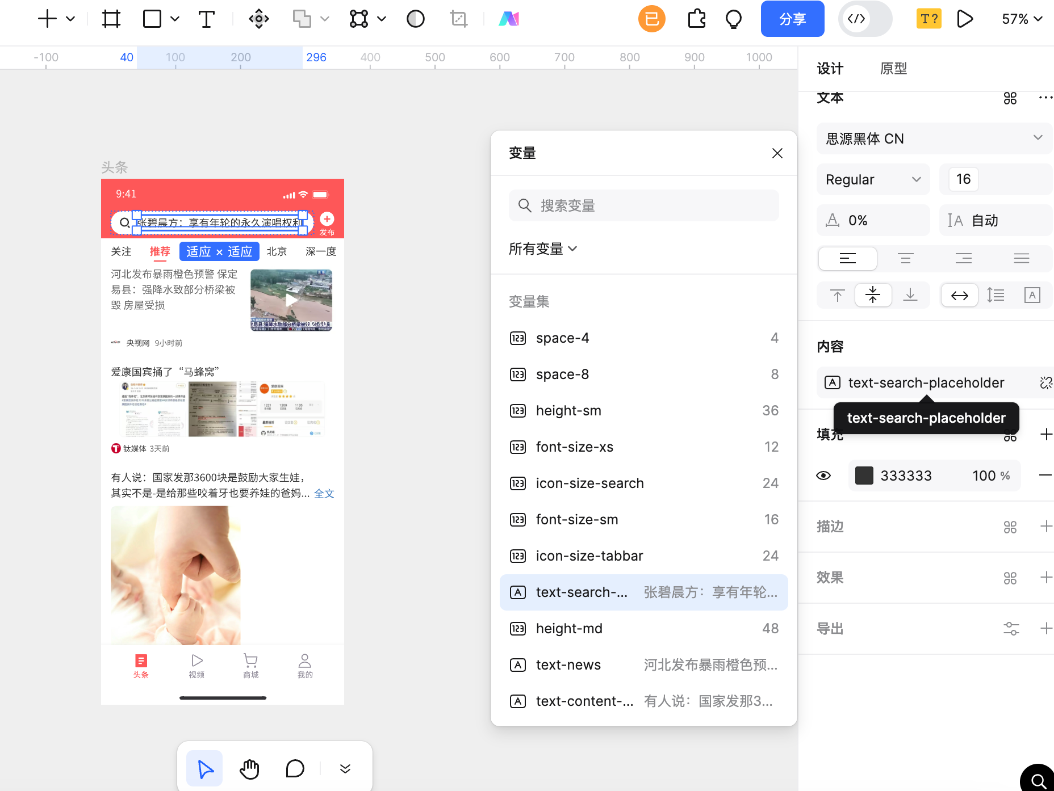Image resolution: width=1054 pixels, height=791 pixels.
Task: Select the move cursor tool
Action: coord(204,769)
